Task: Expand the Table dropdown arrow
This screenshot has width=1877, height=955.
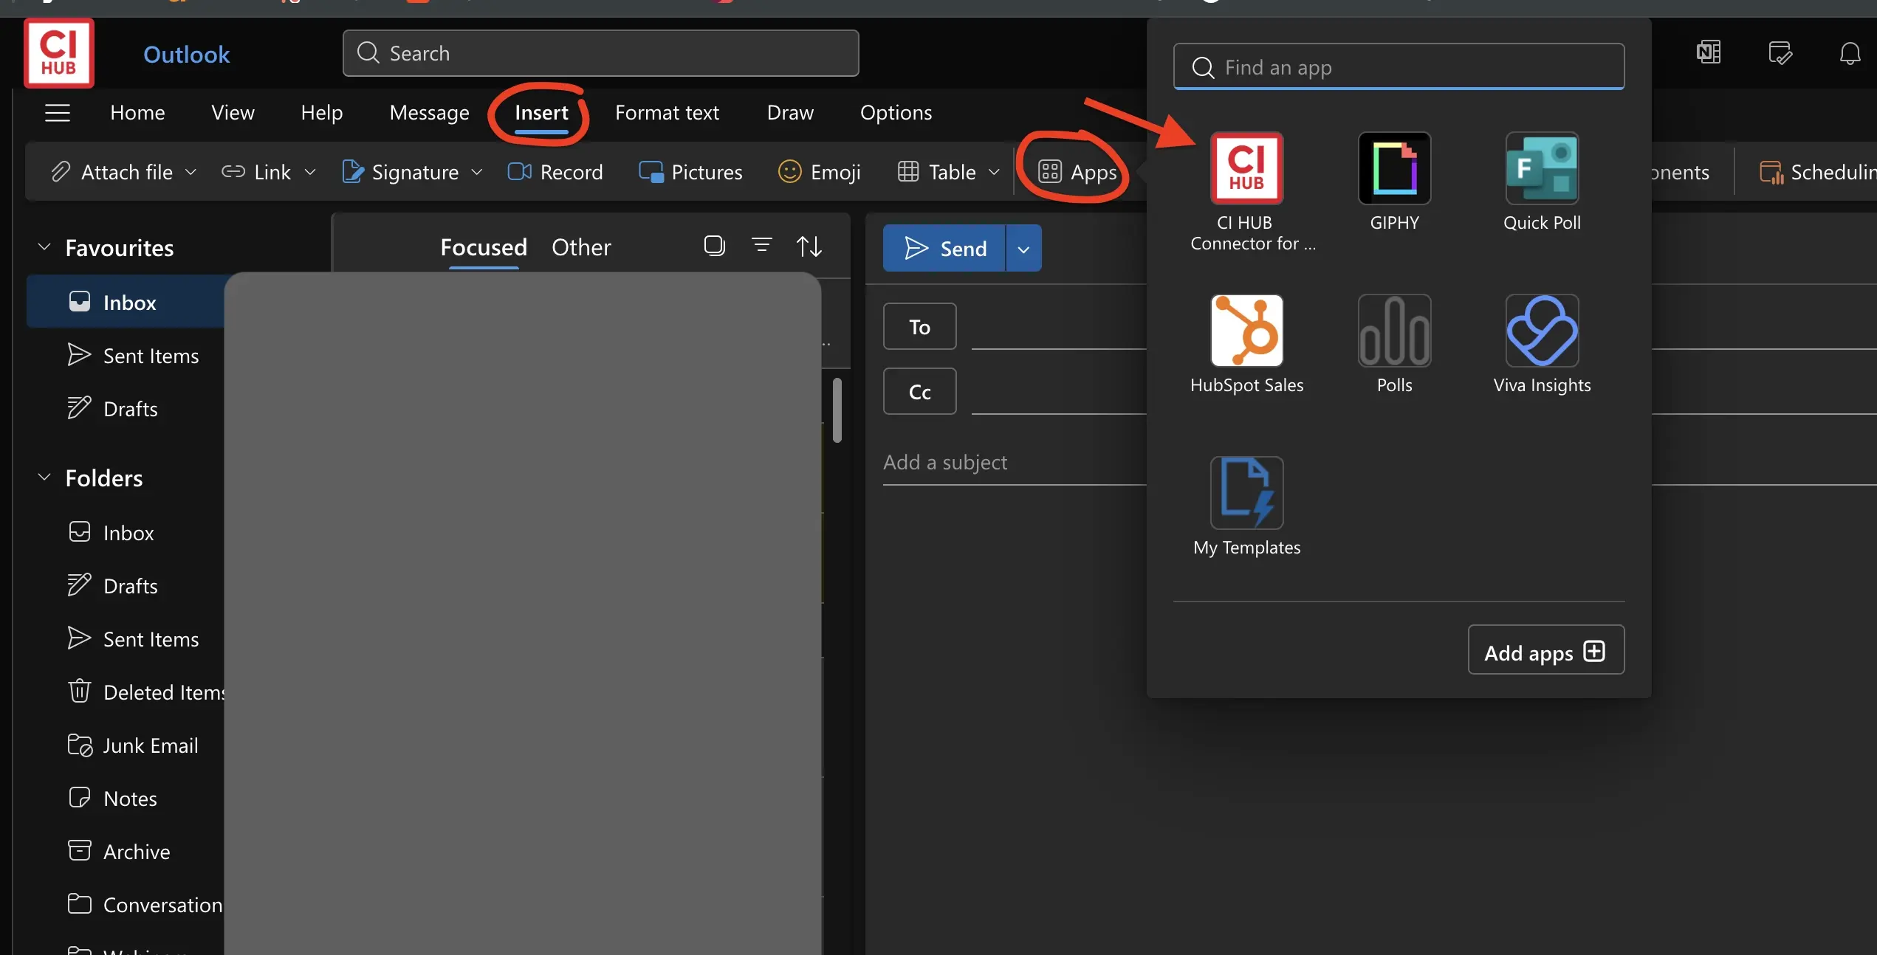Action: click(x=994, y=172)
